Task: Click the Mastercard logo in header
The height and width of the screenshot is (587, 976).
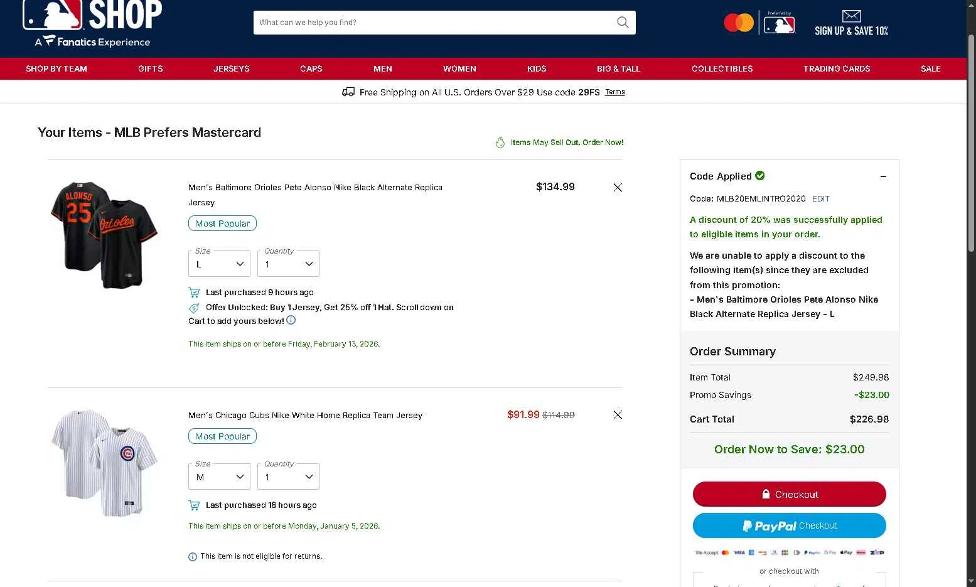Action: 739,23
